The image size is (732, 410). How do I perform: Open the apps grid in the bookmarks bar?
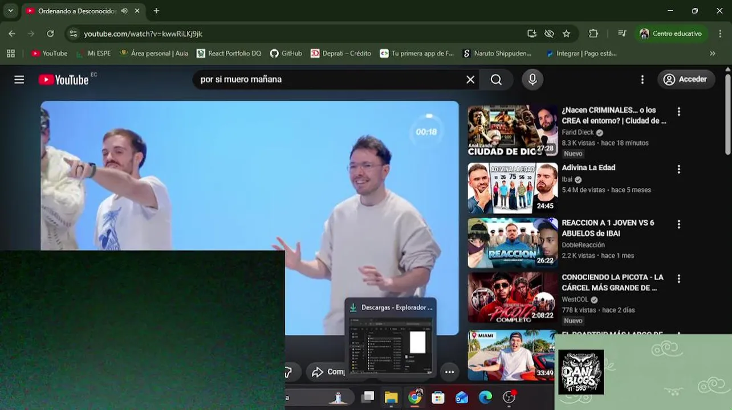point(10,53)
